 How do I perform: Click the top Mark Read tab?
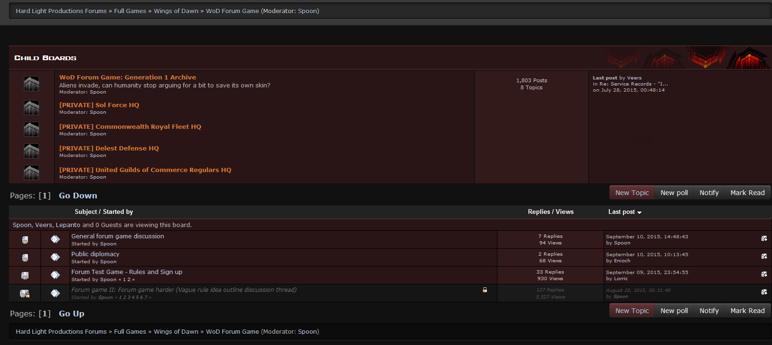(x=748, y=193)
